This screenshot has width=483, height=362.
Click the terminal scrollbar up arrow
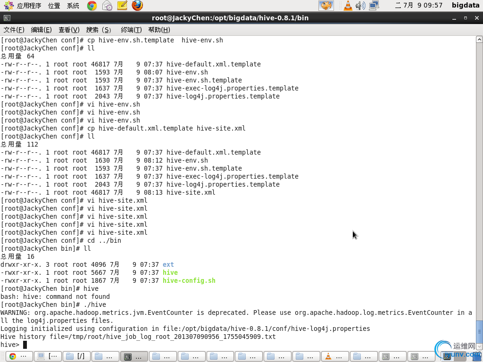tap(479, 40)
